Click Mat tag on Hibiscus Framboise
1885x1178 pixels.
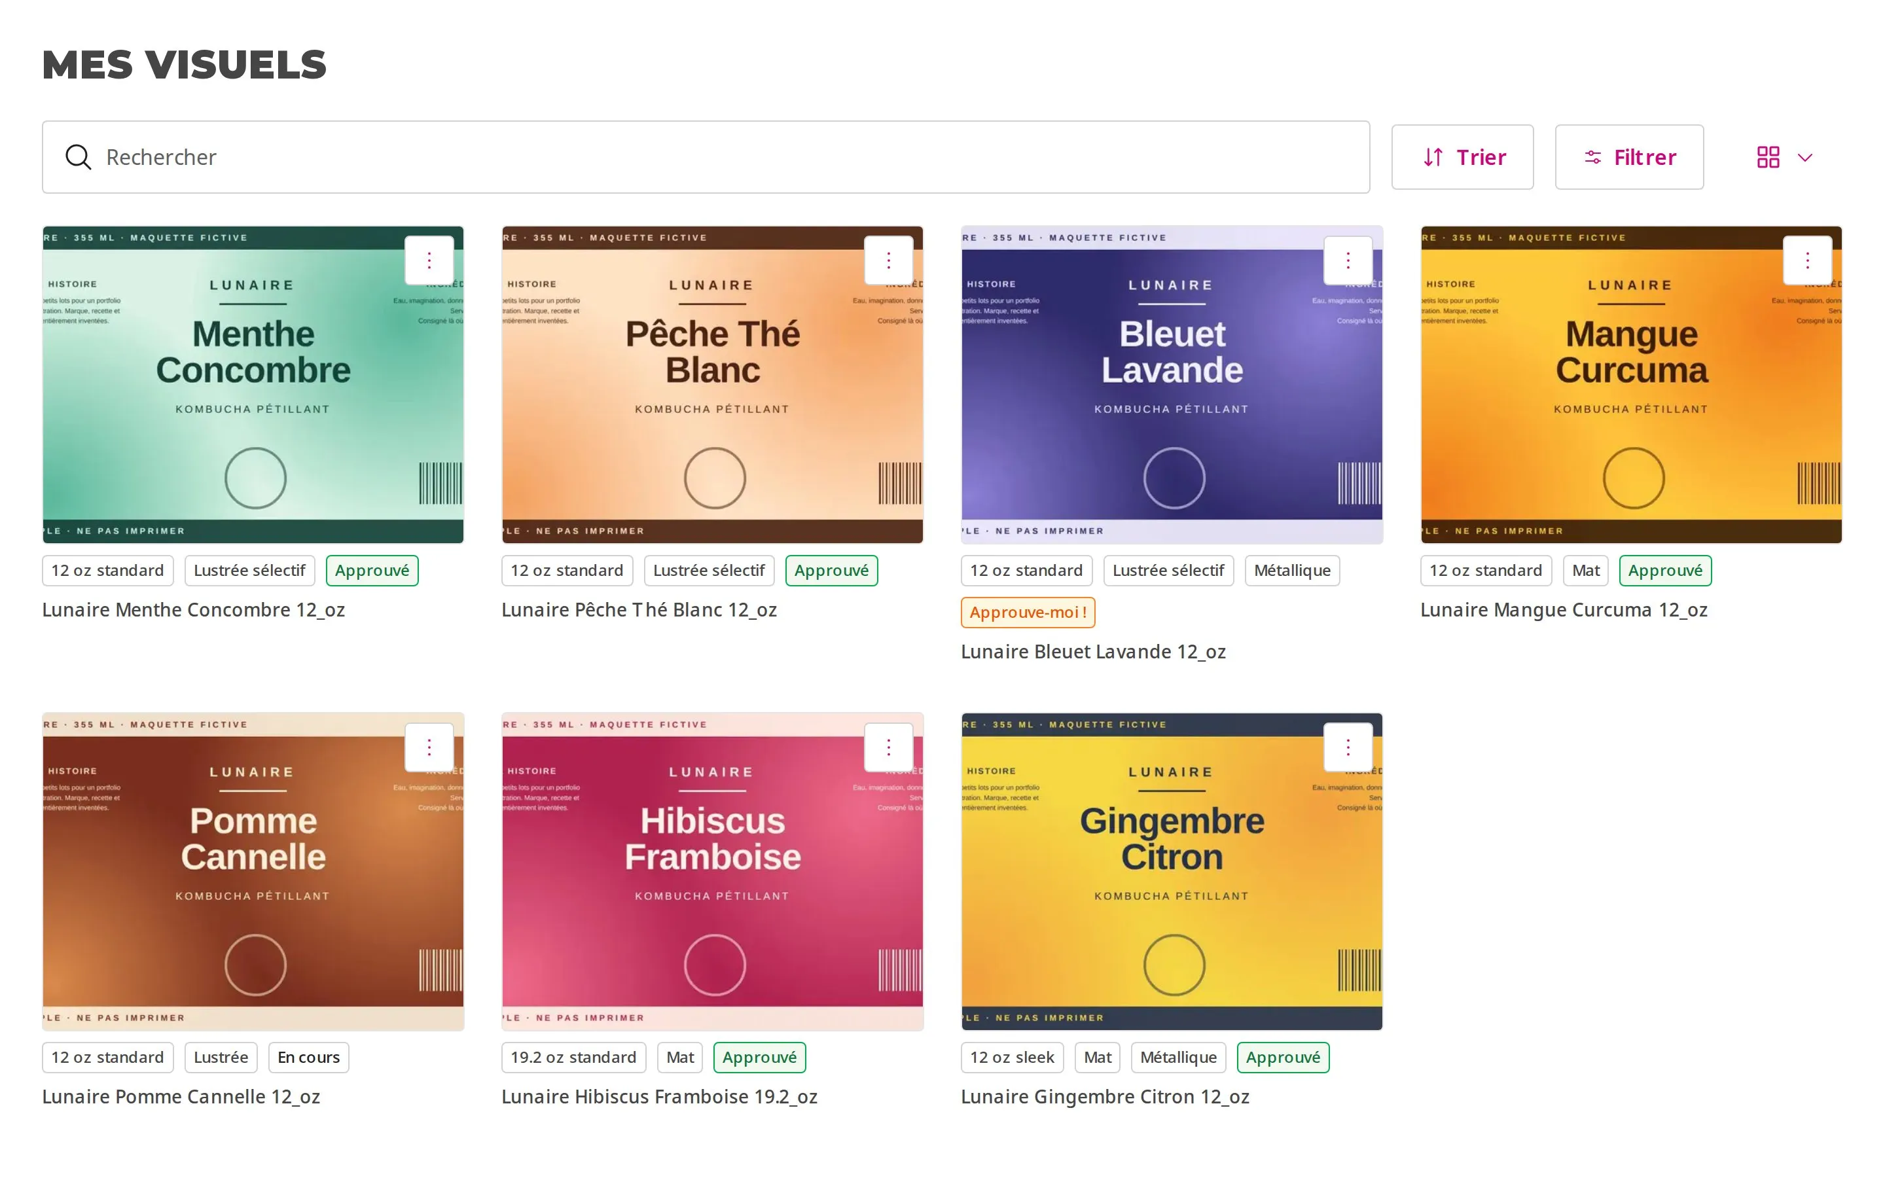coord(680,1057)
